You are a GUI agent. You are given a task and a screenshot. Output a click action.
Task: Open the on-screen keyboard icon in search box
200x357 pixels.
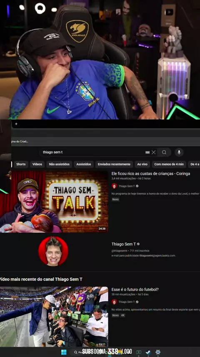point(147,152)
